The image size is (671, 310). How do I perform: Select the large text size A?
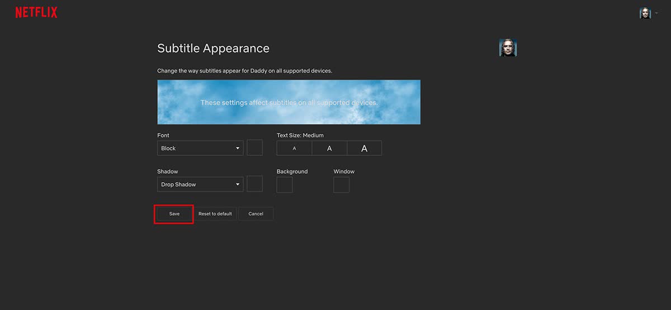click(365, 148)
